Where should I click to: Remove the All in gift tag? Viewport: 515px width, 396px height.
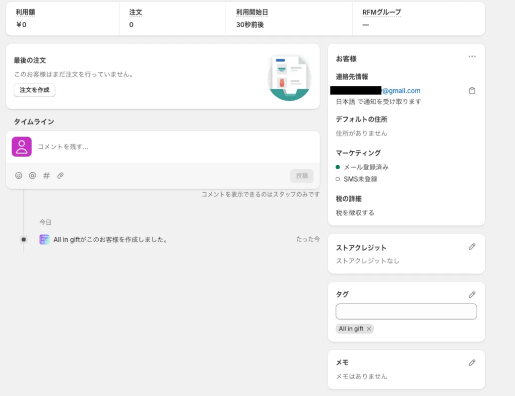[x=369, y=329]
